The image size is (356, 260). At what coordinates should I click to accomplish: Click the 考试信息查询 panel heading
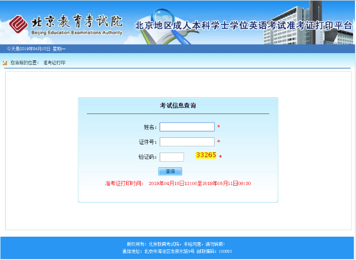coord(177,106)
